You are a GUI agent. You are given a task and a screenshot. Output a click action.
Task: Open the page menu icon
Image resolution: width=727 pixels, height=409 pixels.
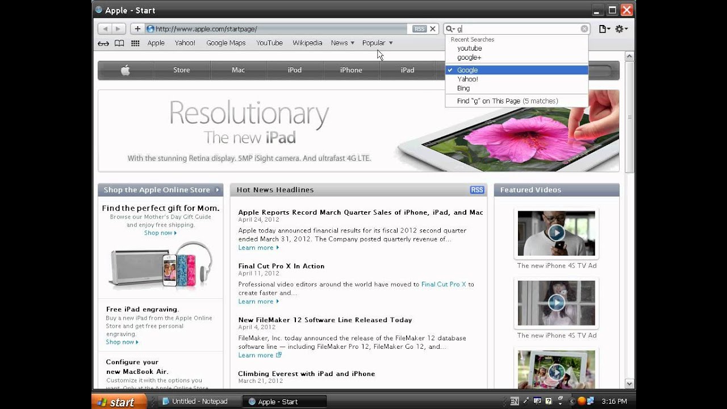coord(604,29)
